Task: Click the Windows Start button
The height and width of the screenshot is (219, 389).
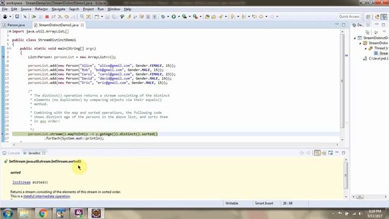Action: tap(8, 214)
